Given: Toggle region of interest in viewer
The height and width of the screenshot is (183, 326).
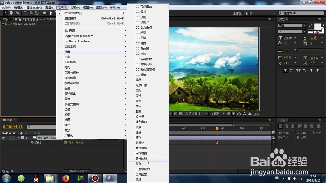Looking at the screenshot, I should pyautogui.click(x=175, y=114).
